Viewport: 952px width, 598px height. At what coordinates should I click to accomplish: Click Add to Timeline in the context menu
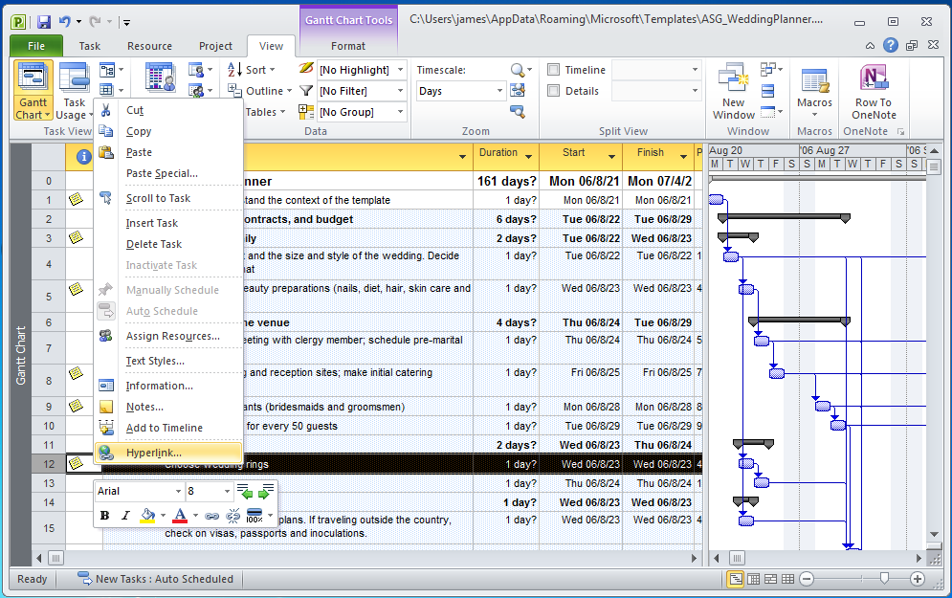(x=164, y=428)
